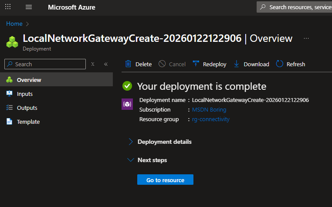Screen dimensions: 332x207
Task: Click the Cancel toolbar label
Action: (x=177, y=64)
